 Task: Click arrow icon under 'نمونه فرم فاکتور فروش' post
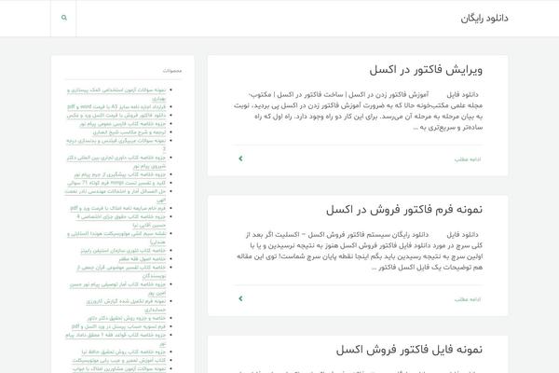[x=240, y=298]
